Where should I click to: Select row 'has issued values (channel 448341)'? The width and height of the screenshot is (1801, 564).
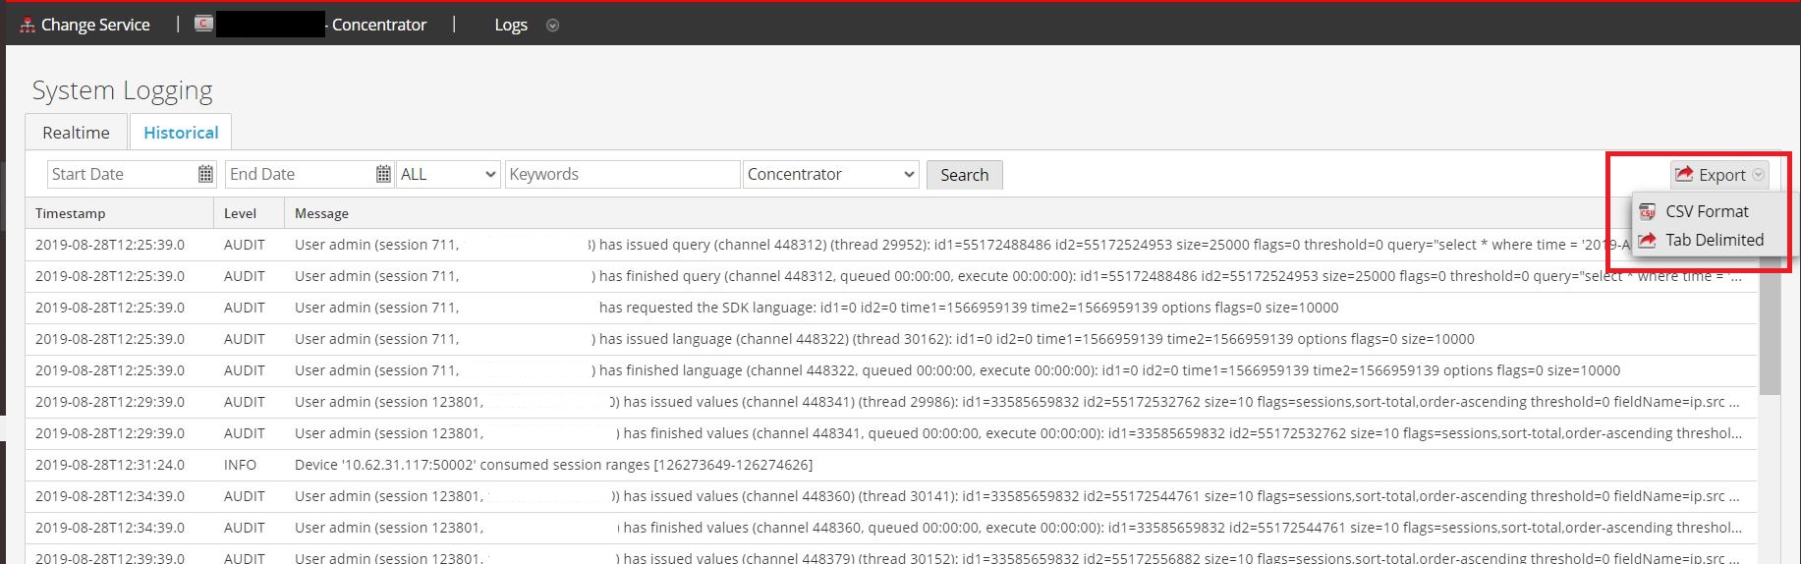pyautogui.click(x=891, y=402)
